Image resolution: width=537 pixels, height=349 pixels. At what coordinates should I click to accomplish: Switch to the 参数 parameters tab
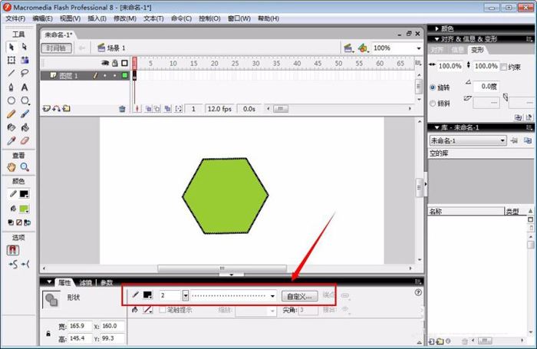click(x=107, y=282)
